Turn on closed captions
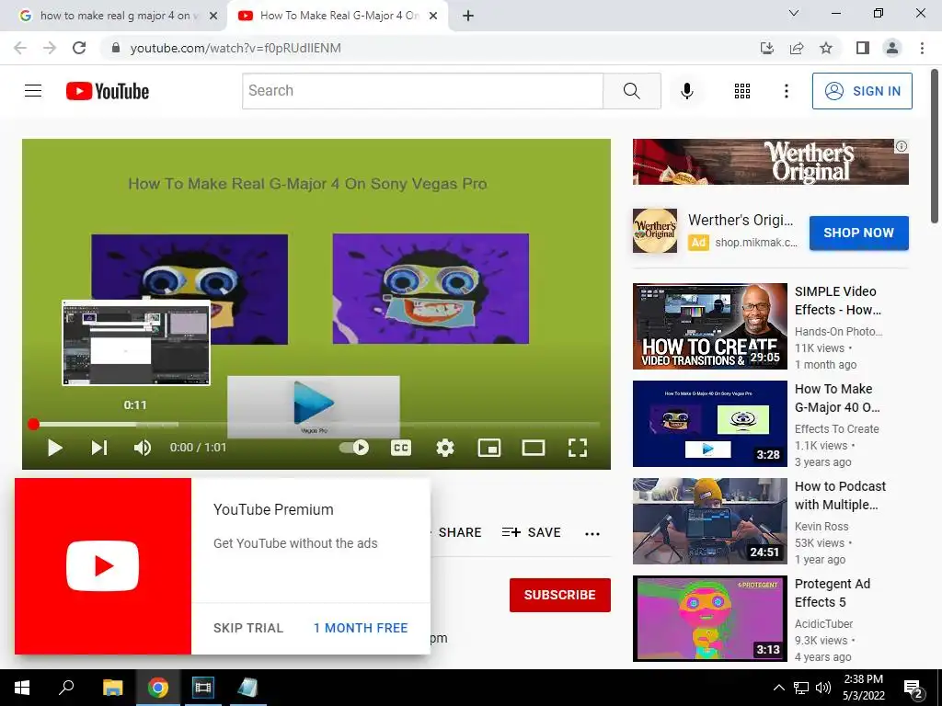 [x=401, y=448]
